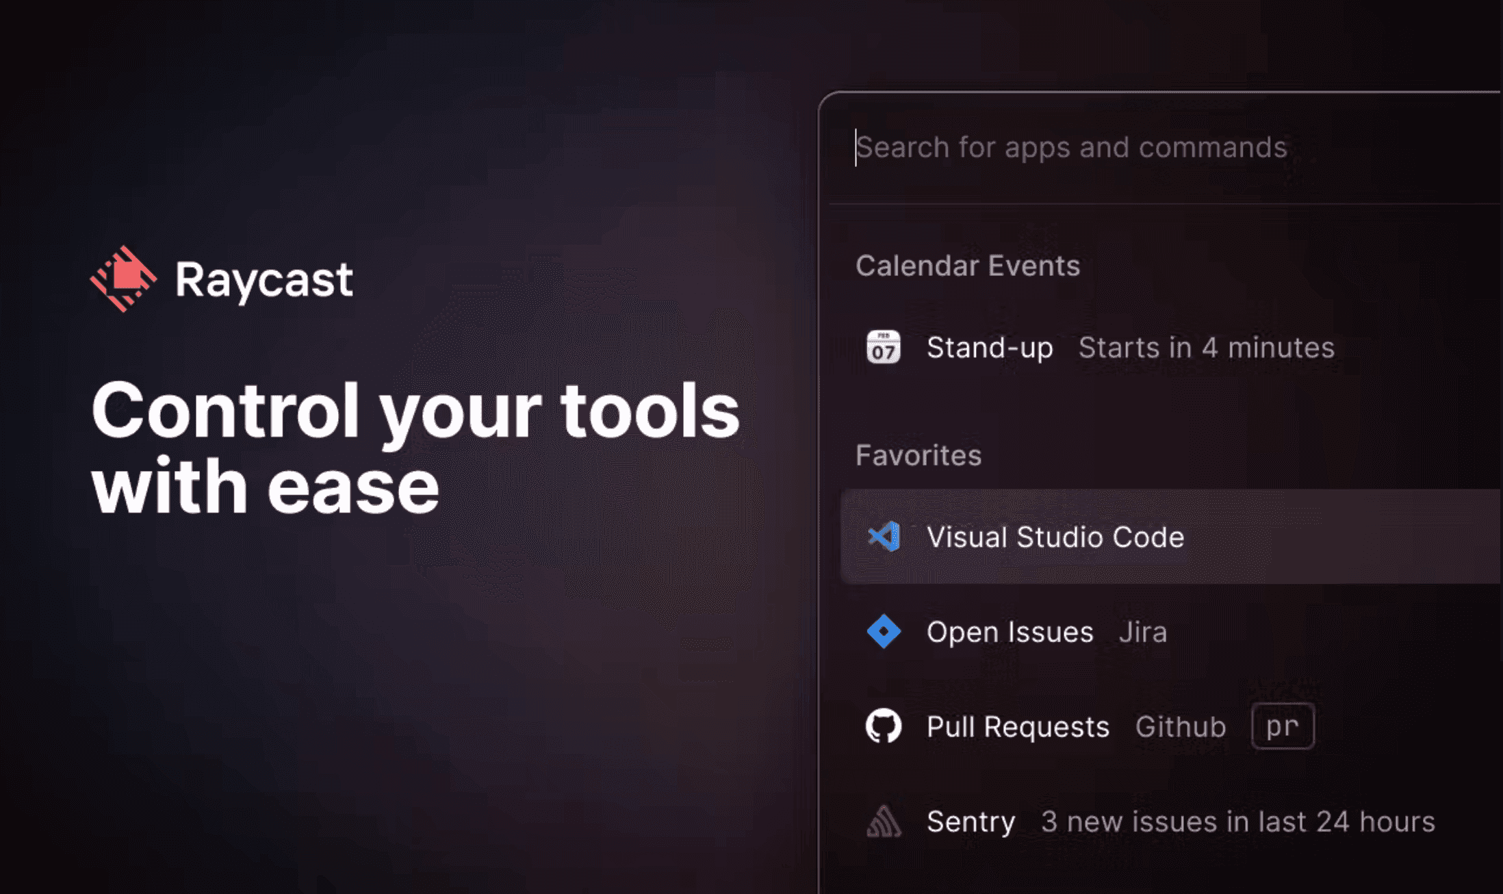Click the Sentry logo icon
1503x894 pixels.
click(884, 821)
